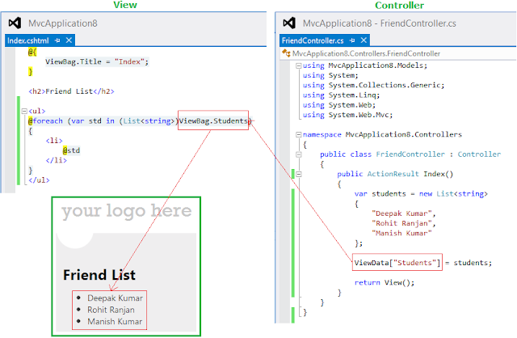The width and height of the screenshot is (517, 338).
Task: Click the Visual Studio logo in MvcApplication8 view window
Action: click(x=15, y=23)
